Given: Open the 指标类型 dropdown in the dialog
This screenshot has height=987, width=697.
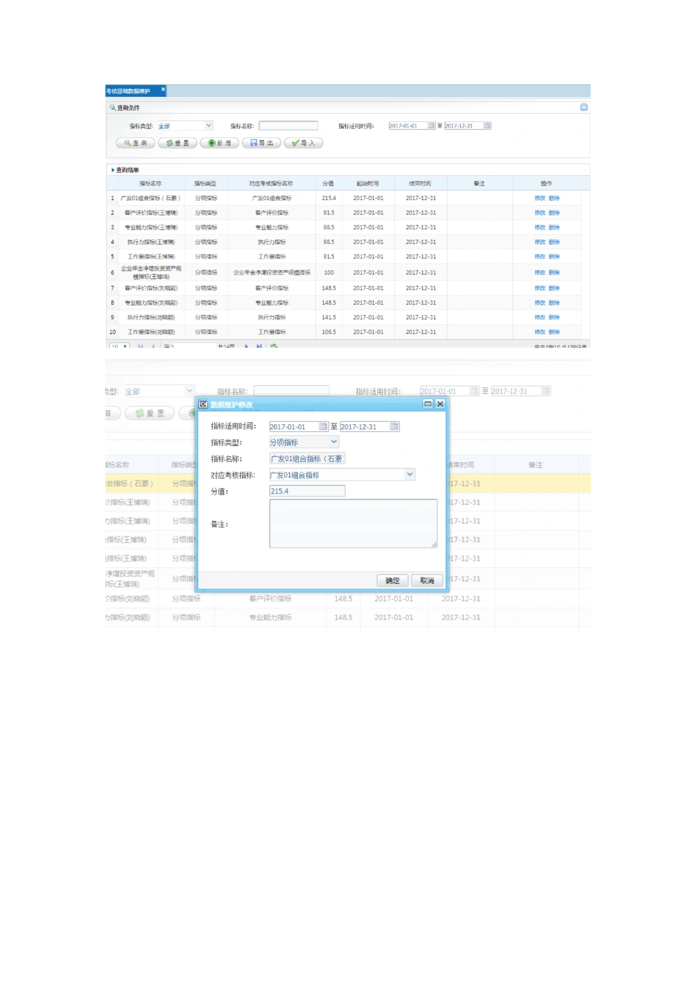Looking at the screenshot, I should pyautogui.click(x=334, y=442).
